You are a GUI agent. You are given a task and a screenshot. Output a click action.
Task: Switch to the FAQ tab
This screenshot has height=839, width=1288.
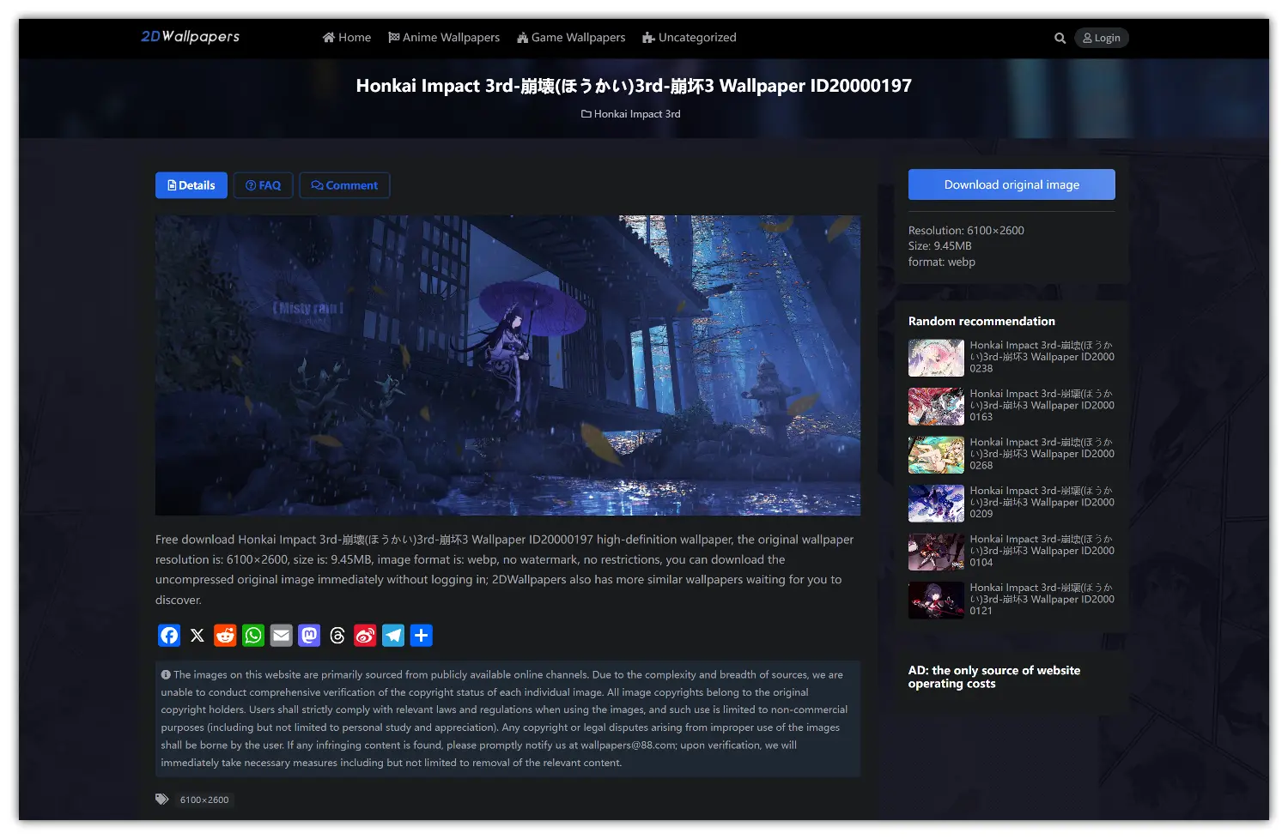[x=264, y=185]
